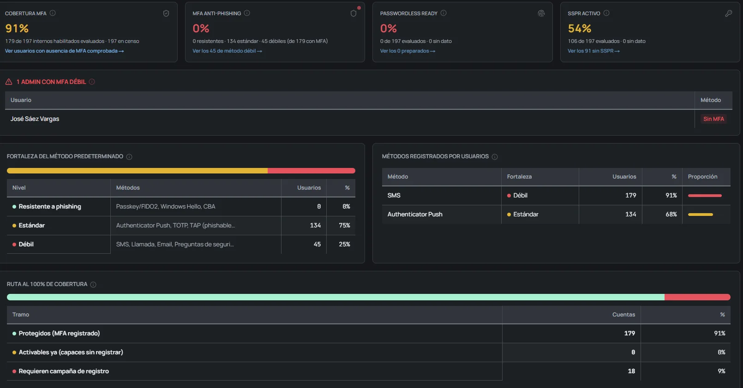This screenshot has width=743, height=388.
Task: Click the 'Resistente a phishing' level row
Action: click(x=181, y=207)
